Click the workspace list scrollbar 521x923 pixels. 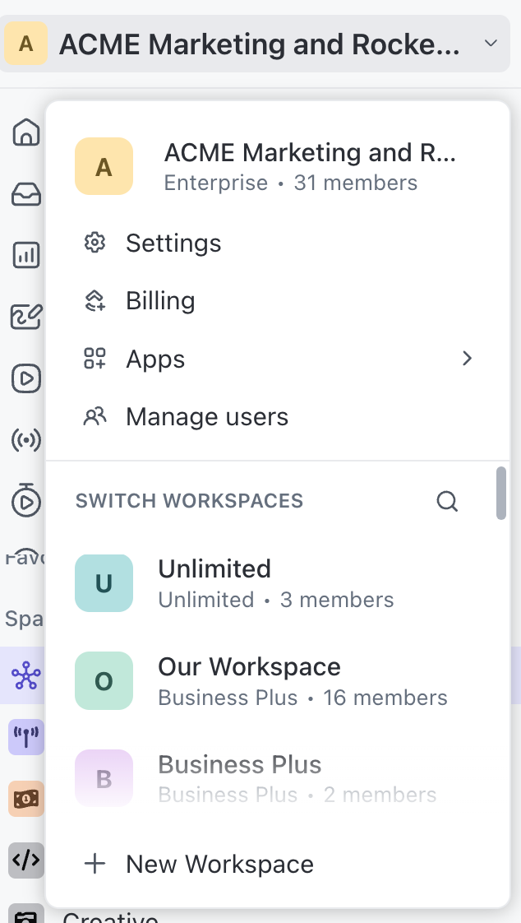tap(500, 493)
